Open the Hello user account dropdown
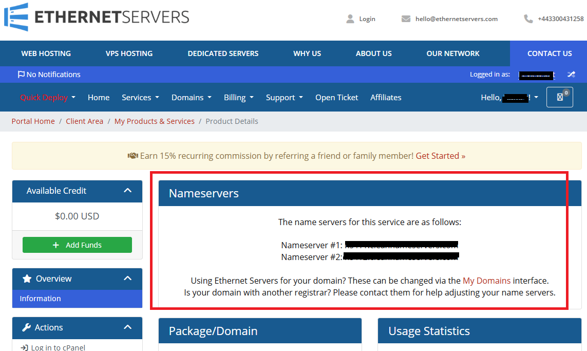Viewport: 587px width, 351px height. coord(509,98)
